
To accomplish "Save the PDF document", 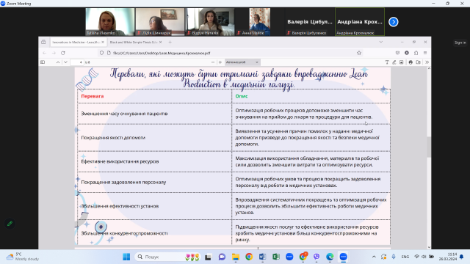I will 418,62.
